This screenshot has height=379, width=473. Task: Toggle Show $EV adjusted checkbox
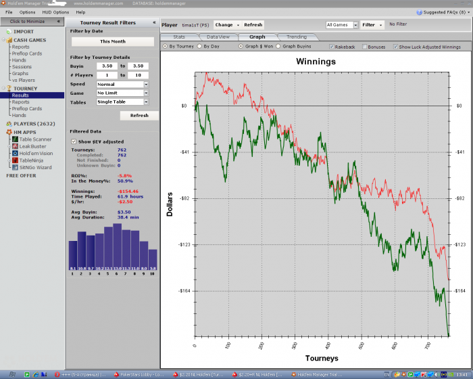(x=74, y=141)
